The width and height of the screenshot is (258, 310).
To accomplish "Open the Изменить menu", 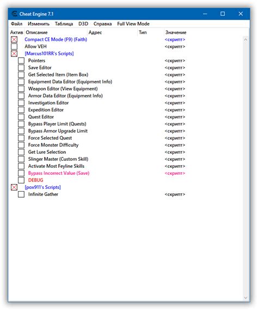I will [x=39, y=24].
